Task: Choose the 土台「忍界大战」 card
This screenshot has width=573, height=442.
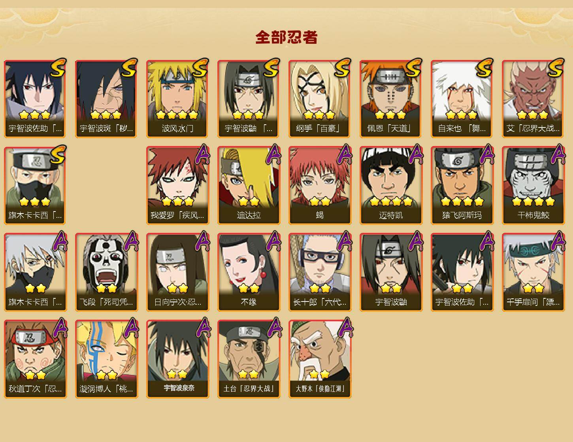Action: pyautogui.click(x=249, y=359)
